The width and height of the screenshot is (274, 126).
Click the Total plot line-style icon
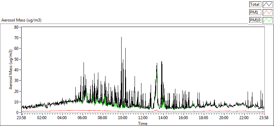(x=267, y=4)
